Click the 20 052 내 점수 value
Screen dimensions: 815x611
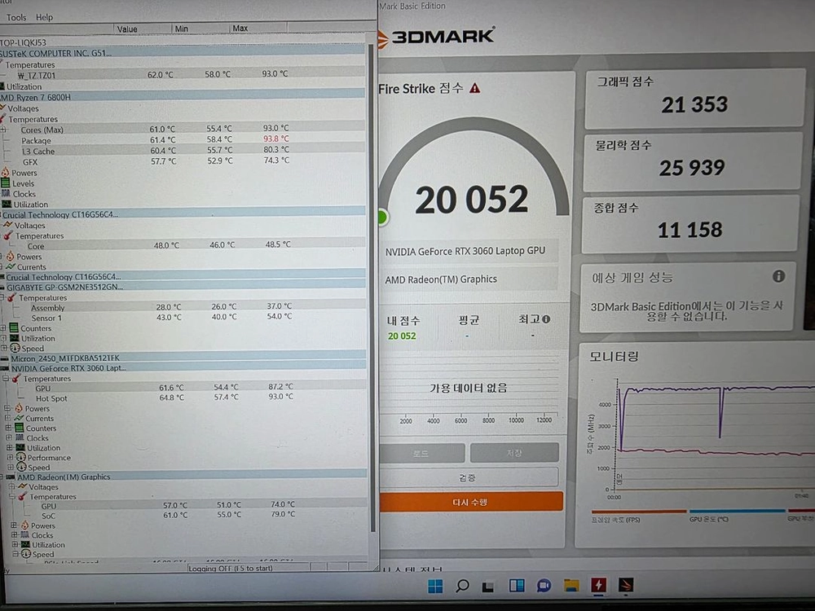[402, 336]
